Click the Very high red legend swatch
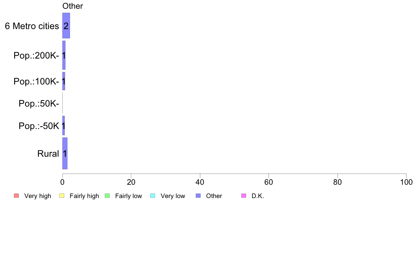The height and width of the screenshot is (258, 416). pos(16,196)
